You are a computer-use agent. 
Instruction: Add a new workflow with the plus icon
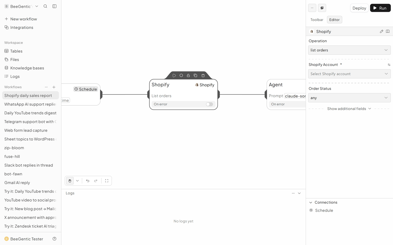tap(54, 87)
